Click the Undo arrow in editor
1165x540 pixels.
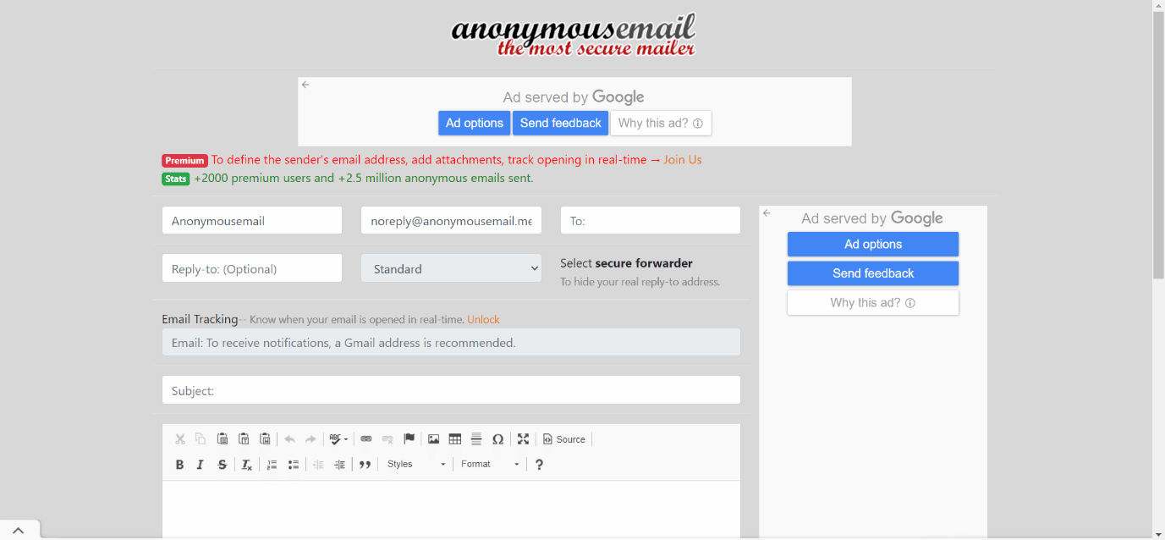289,439
